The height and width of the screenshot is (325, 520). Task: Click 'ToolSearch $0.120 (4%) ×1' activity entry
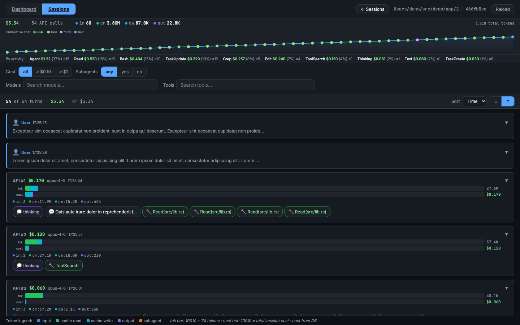pos(329,59)
